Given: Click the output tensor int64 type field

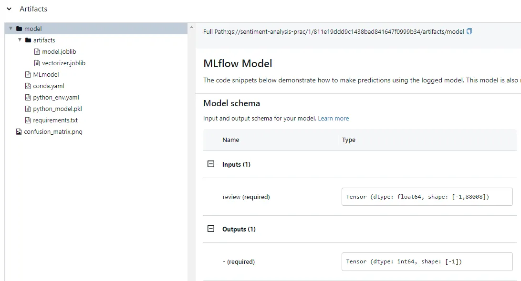Looking at the screenshot, I should 427,261.
